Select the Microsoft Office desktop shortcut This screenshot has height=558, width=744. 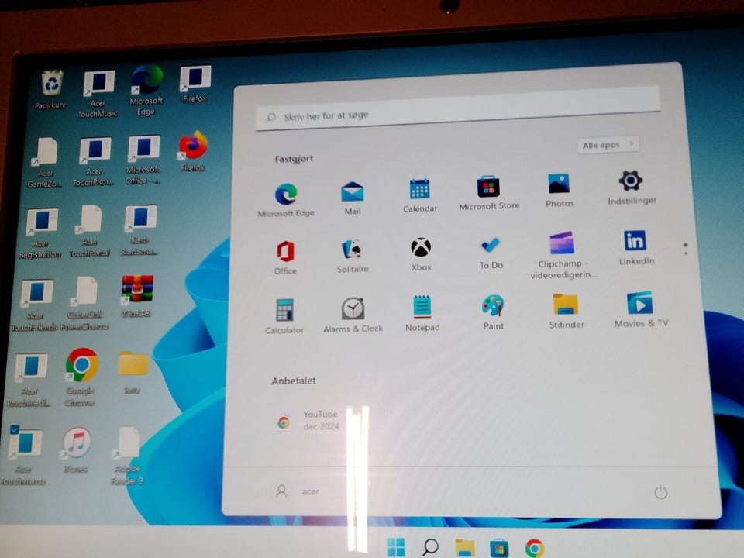(x=143, y=160)
